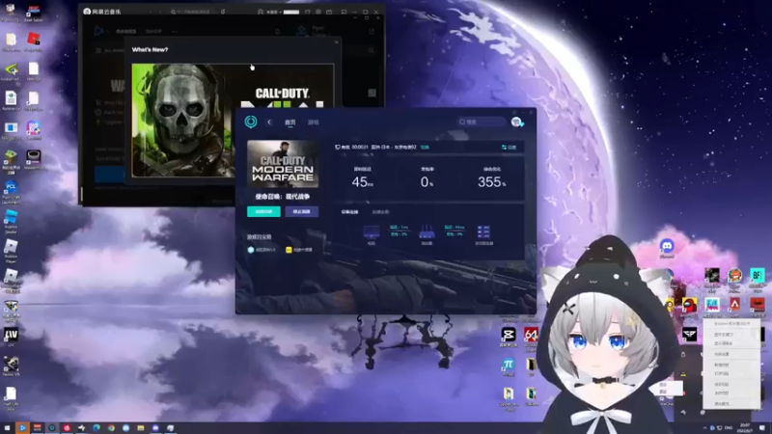
Task: Click the ENG language indicator
Action: click(729, 428)
